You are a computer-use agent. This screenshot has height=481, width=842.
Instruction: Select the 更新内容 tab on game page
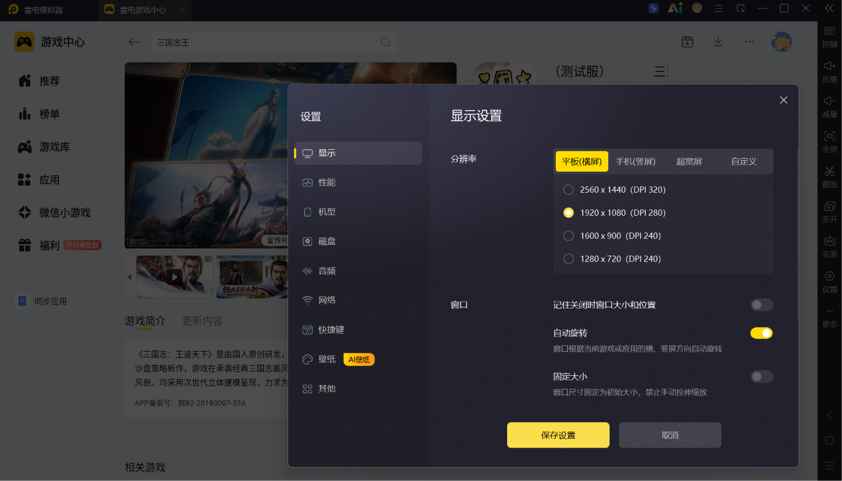(202, 321)
